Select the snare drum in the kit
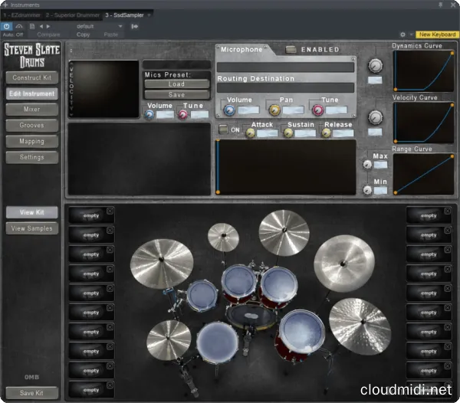The width and height of the screenshot is (460, 403). [217, 342]
